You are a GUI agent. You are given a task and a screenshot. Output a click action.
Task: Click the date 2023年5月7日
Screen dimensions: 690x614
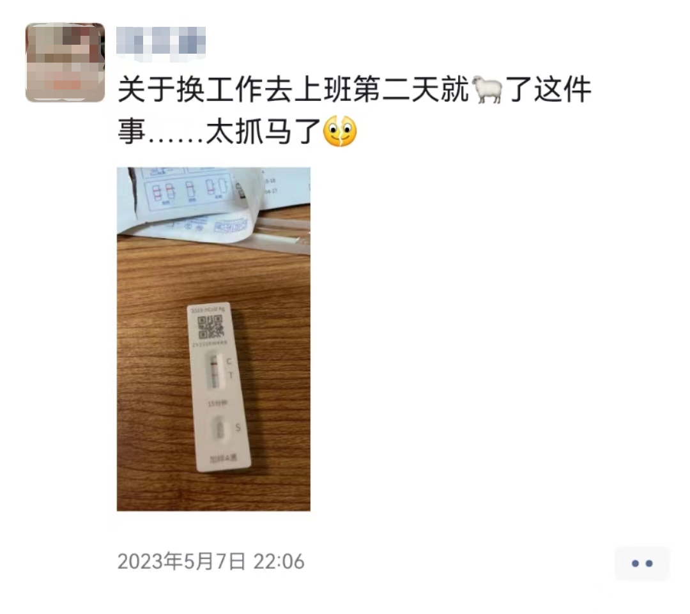coord(181,561)
